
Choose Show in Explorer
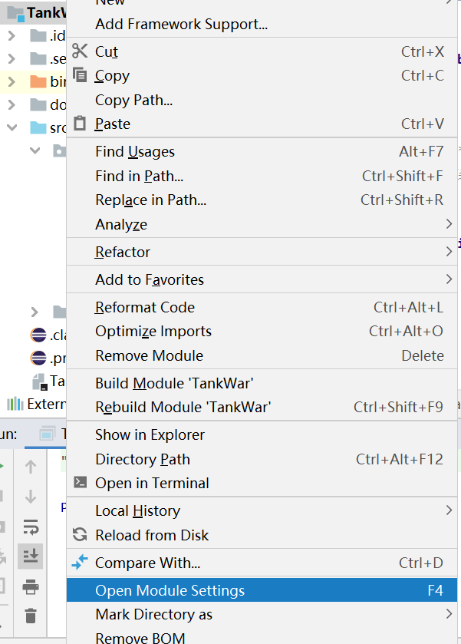click(x=262, y=434)
